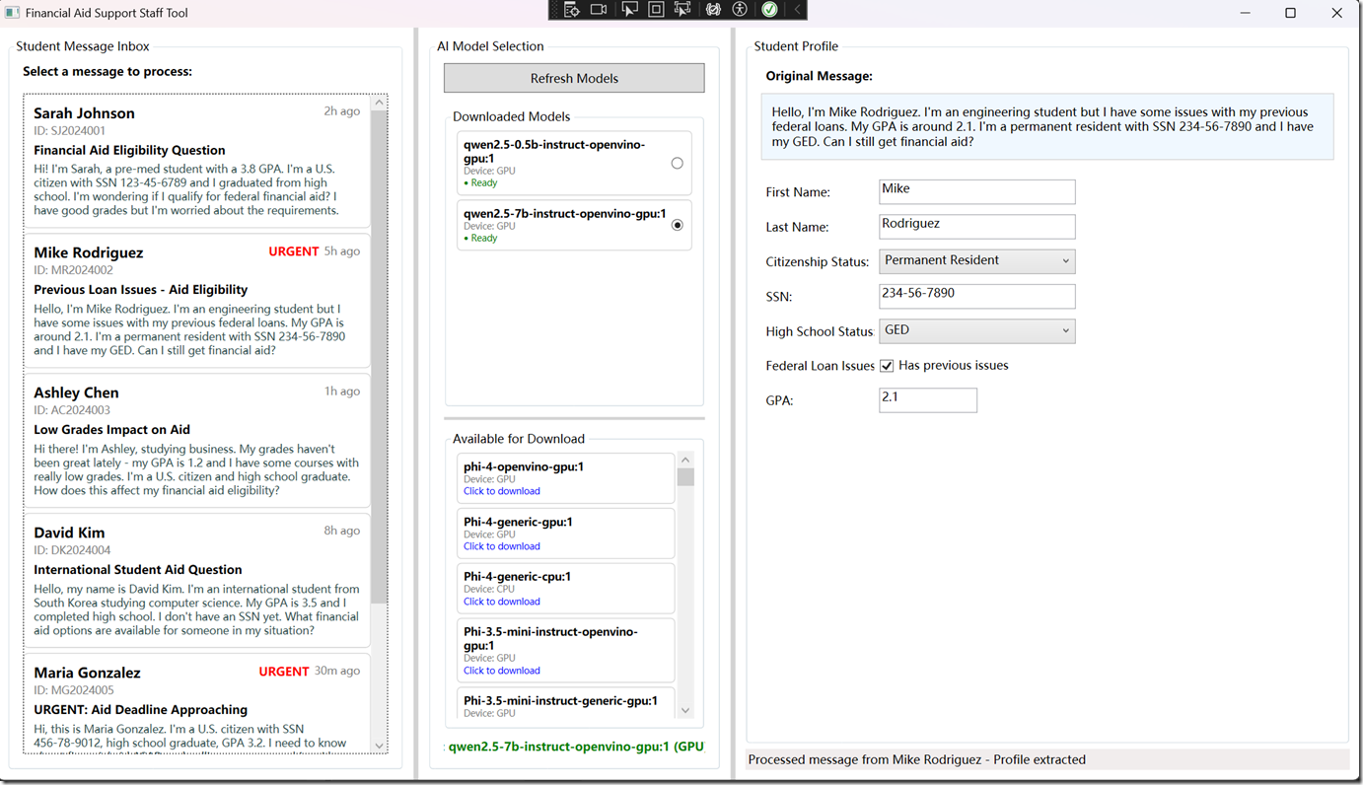Image resolution: width=1363 pixels, height=785 pixels.
Task: Collapse the debug toolbar with left chevron
Action: [797, 10]
